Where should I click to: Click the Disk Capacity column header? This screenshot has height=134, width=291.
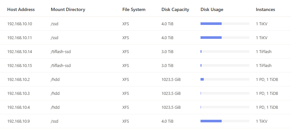175,10
